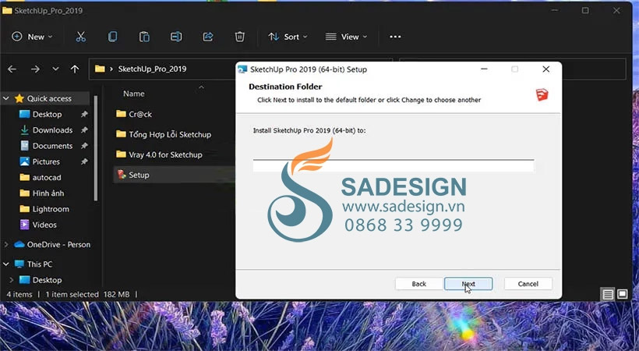The image size is (639, 351).
Task: Click SketchUp_Pro_2019 in the address bar
Action: 152,69
